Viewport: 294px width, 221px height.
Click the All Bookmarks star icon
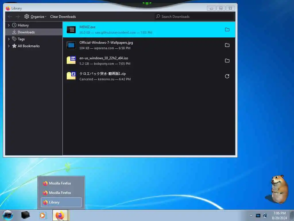(14, 46)
